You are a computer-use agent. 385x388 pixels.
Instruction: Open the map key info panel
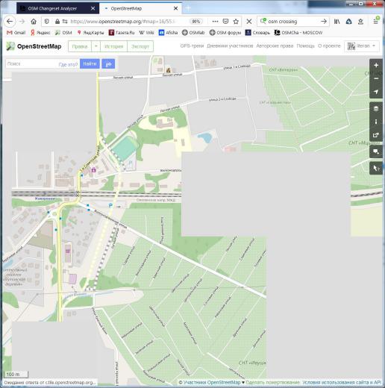point(376,122)
